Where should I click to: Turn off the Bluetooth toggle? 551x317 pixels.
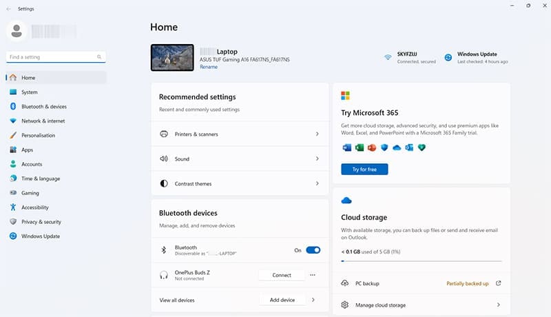pos(313,250)
